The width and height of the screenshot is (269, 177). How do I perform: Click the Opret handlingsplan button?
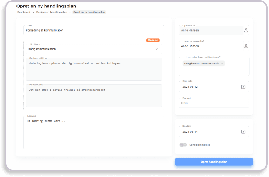[x=214, y=162]
